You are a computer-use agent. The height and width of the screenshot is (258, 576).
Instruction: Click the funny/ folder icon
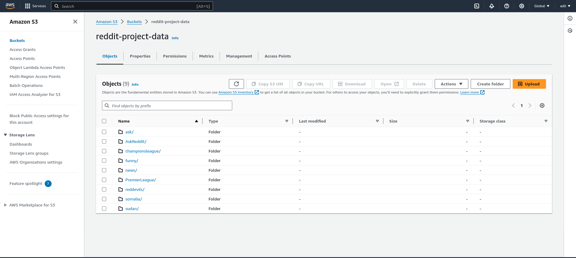(121, 161)
